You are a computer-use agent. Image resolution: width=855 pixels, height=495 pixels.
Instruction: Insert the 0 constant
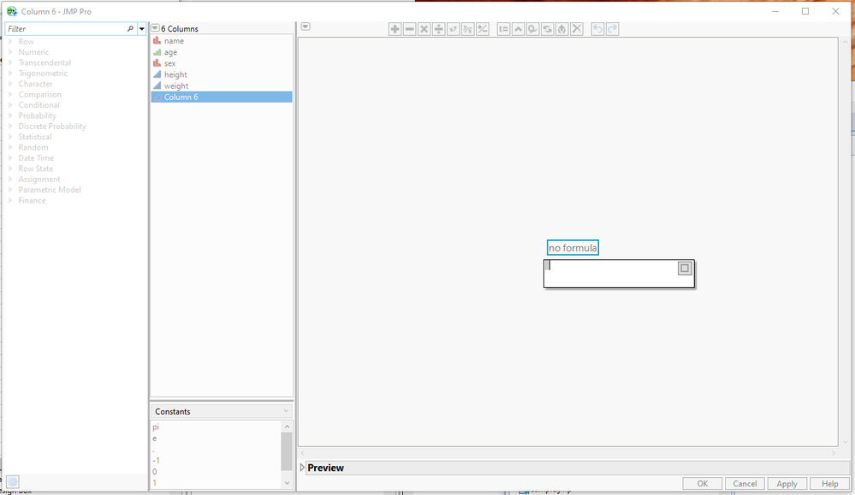click(155, 472)
